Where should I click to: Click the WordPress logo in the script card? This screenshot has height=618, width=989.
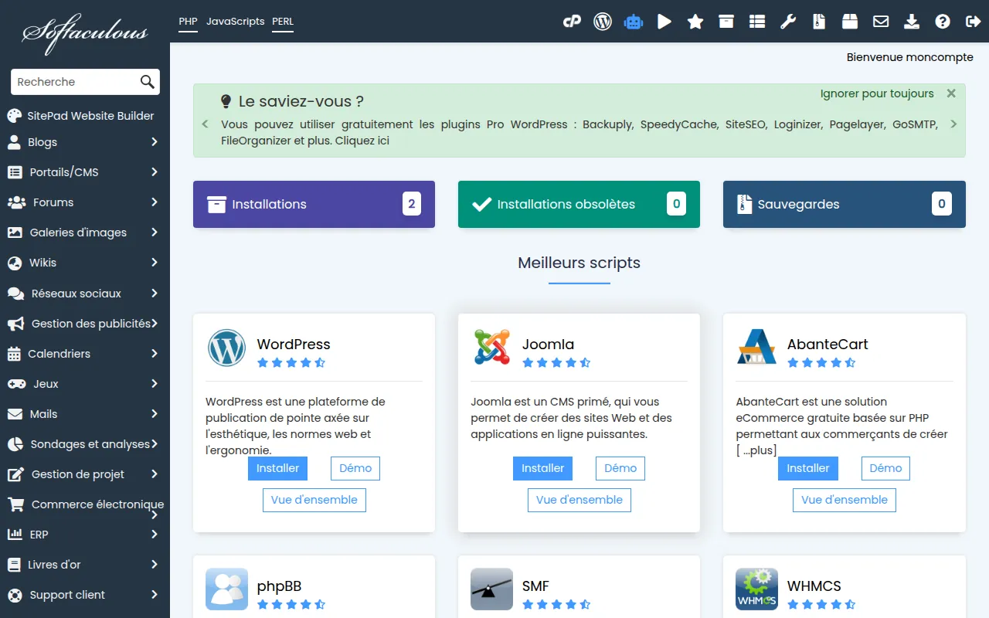click(x=226, y=348)
